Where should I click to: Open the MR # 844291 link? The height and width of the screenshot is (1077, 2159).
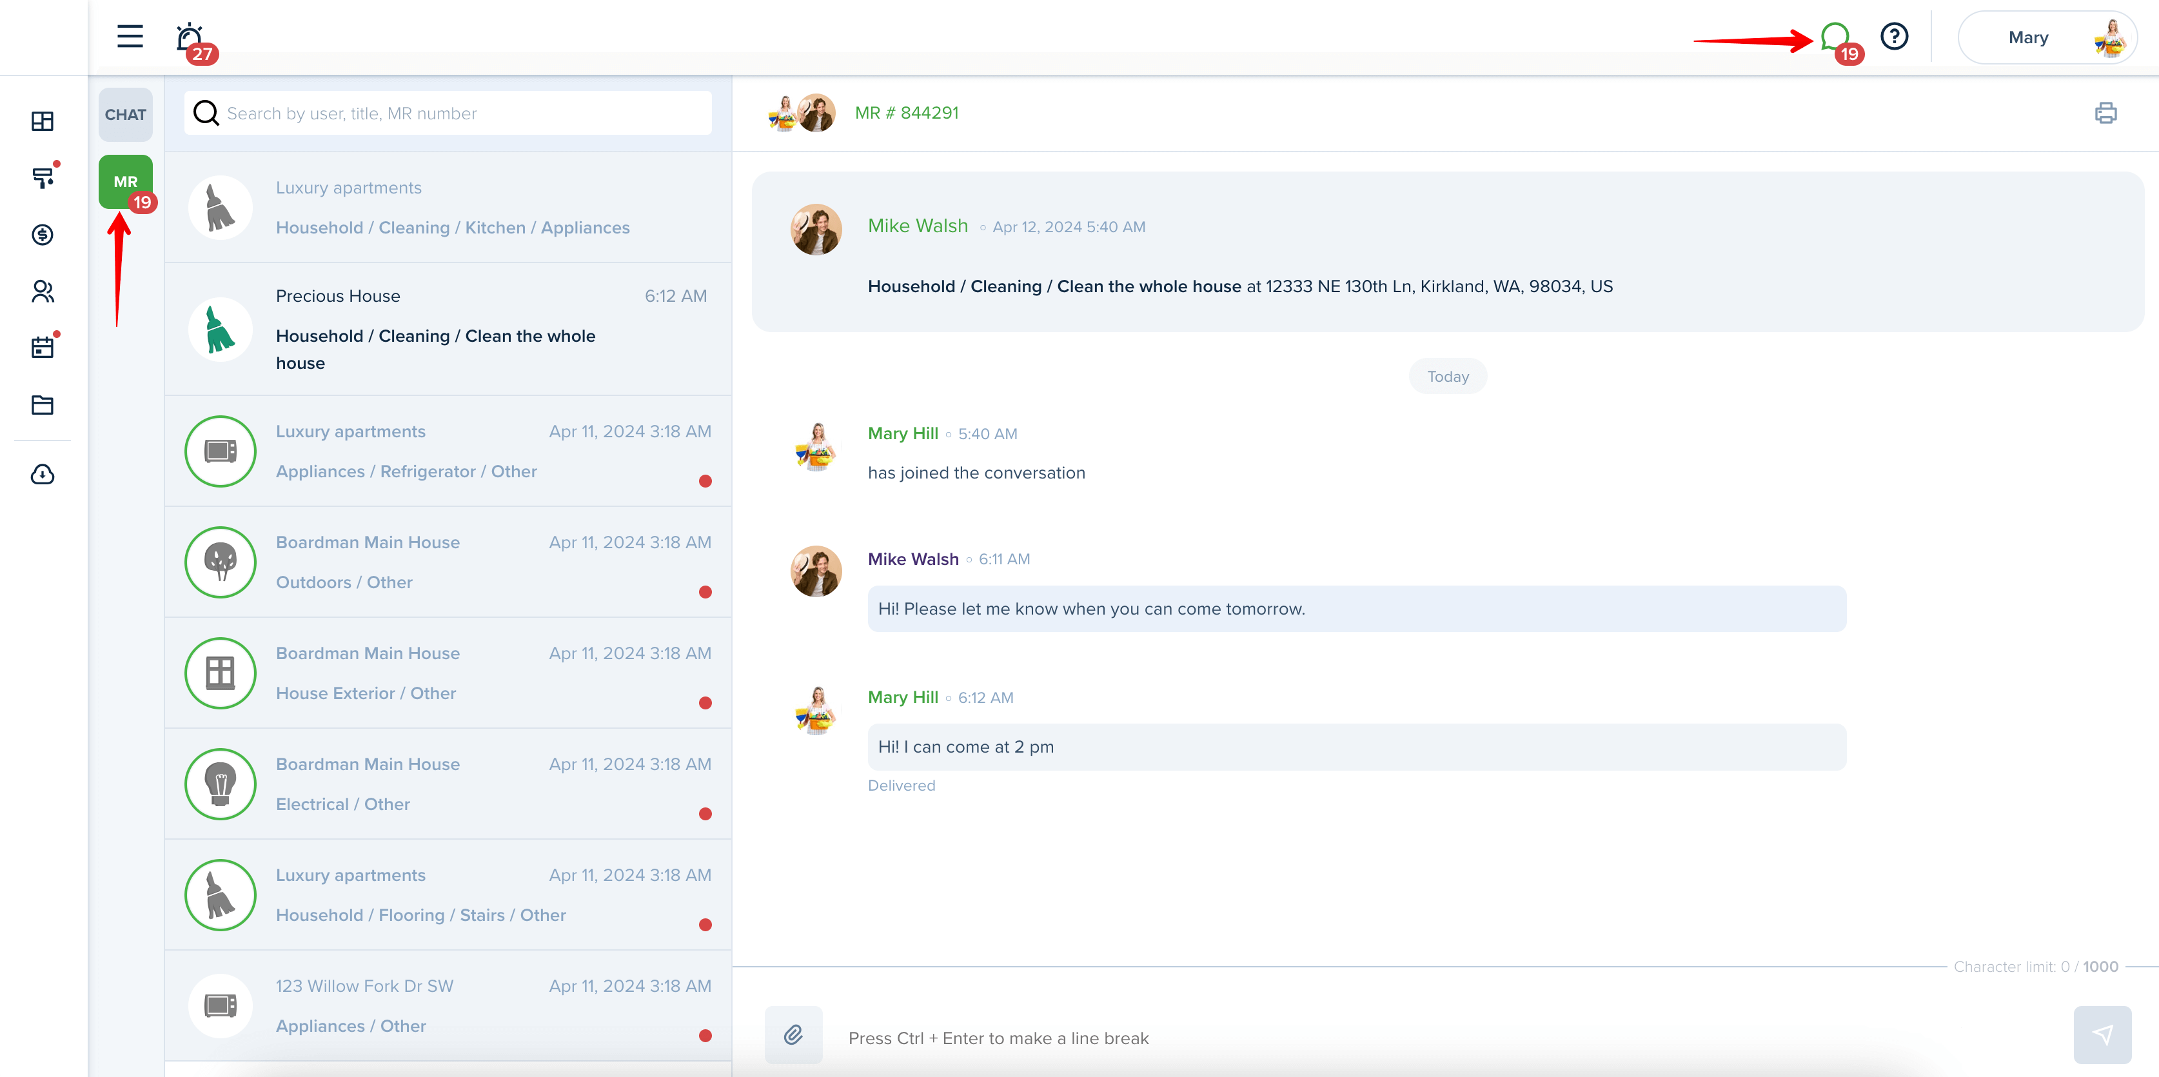point(906,113)
